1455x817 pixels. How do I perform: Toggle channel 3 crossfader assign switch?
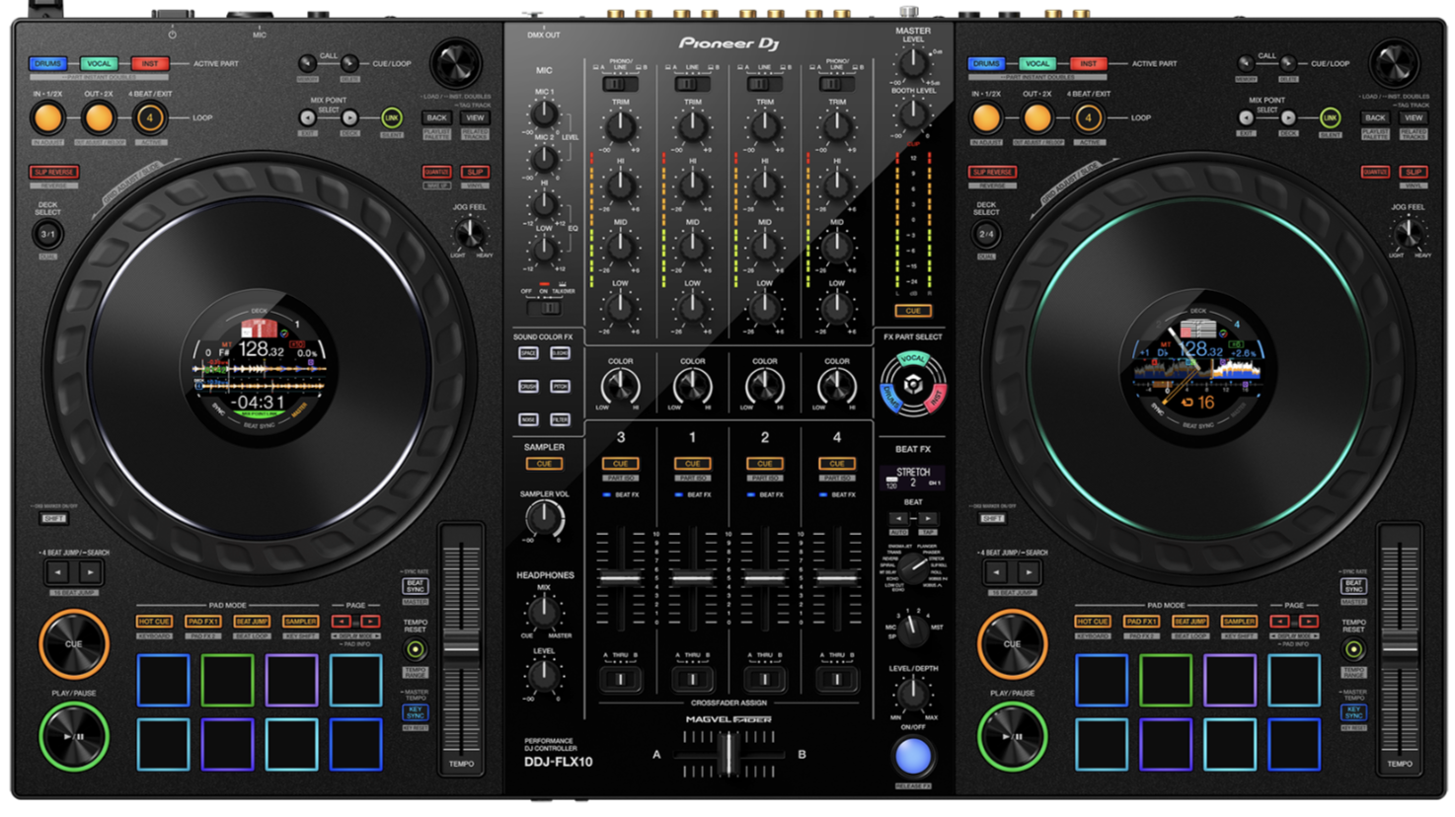pyautogui.click(x=620, y=678)
